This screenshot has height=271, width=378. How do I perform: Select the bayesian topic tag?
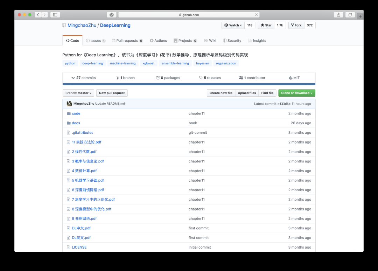click(x=203, y=63)
